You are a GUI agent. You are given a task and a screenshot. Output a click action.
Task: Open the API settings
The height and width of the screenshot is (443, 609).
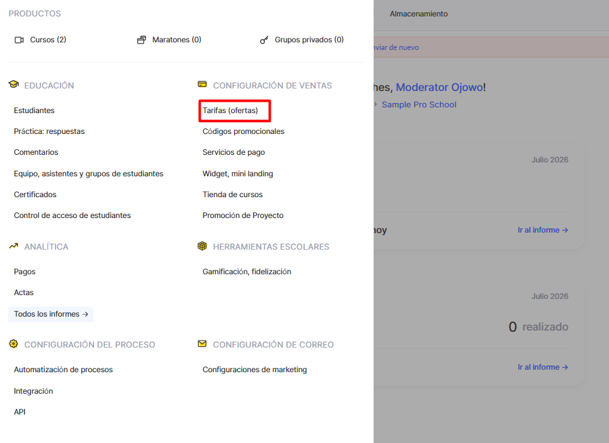20,412
